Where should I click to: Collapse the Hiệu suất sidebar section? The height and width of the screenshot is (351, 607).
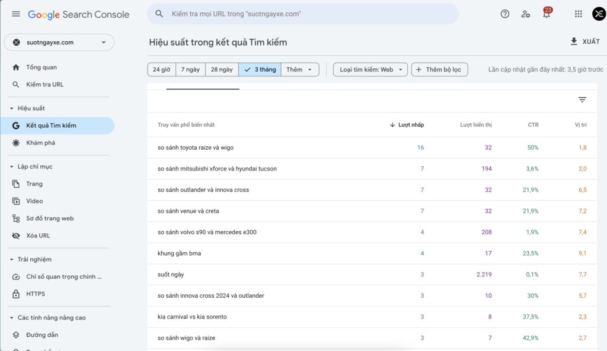pos(12,108)
